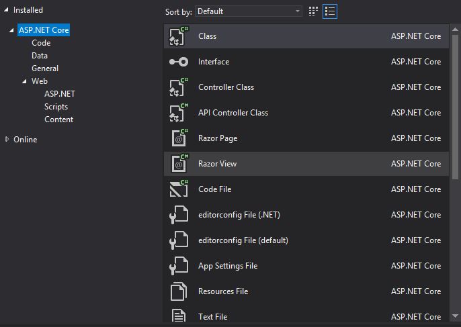The image size is (461, 327).
Task: Click the Interface template icon
Action: 179,62
